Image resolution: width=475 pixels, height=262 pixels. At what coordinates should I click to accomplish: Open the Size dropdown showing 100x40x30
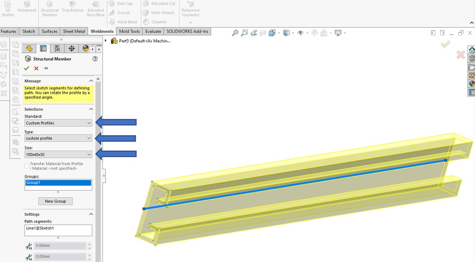(58, 154)
